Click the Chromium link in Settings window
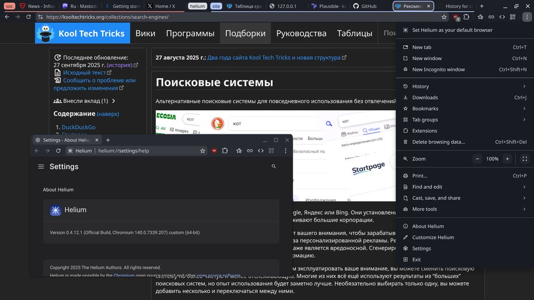 point(124,275)
